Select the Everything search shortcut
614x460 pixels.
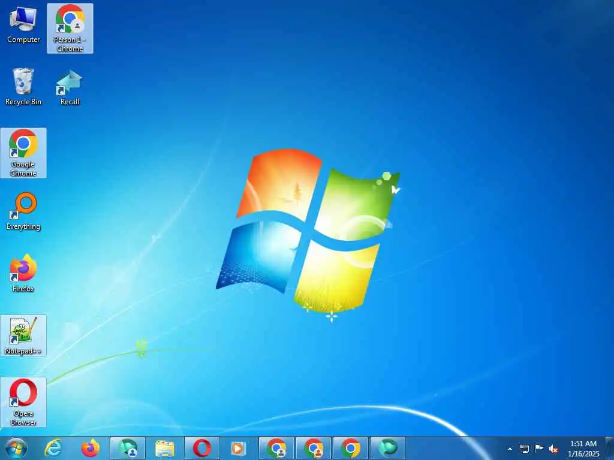click(x=23, y=211)
